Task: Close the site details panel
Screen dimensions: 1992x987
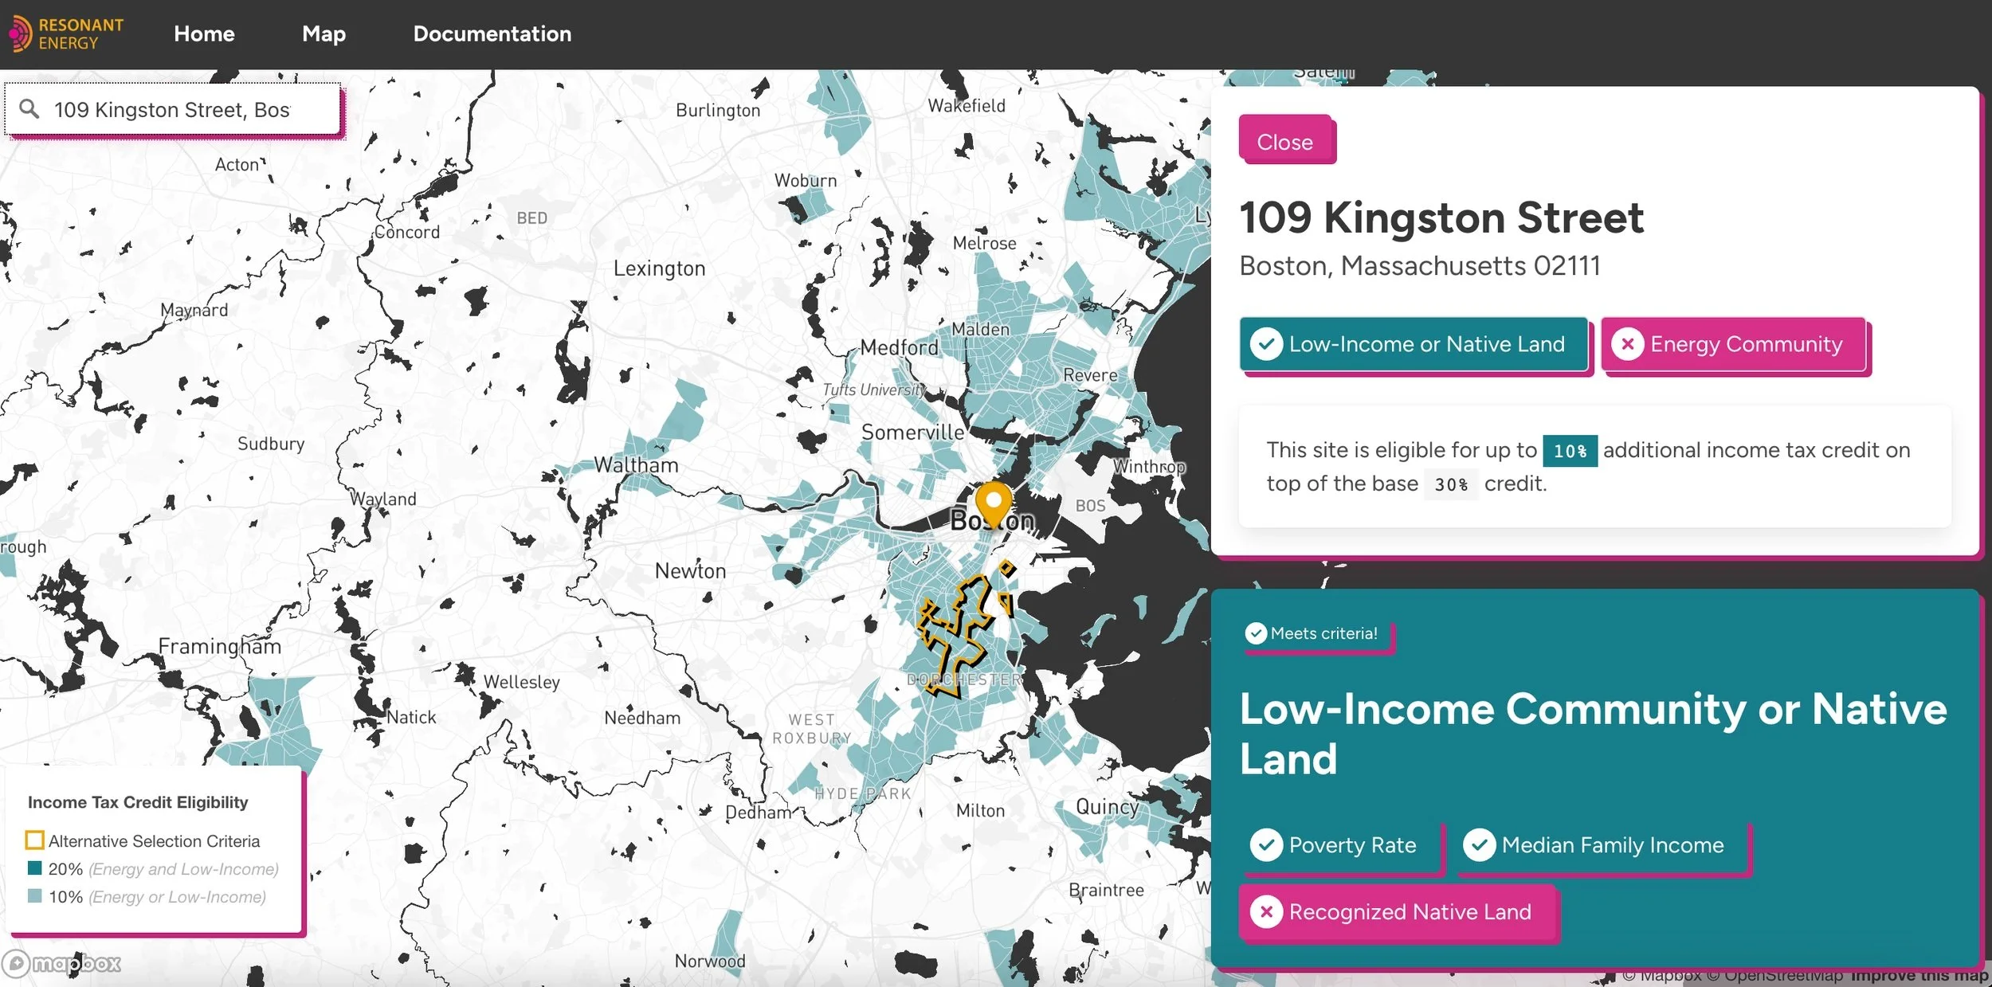Action: tap(1285, 139)
